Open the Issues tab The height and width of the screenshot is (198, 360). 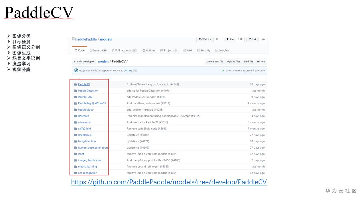[98, 51]
